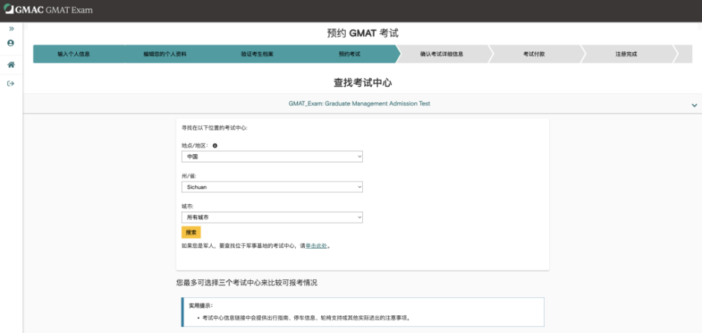Click 您最多可选择三个考试中心 text
The width and height of the screenshot is (702, 333).
[x=247, y=283]
